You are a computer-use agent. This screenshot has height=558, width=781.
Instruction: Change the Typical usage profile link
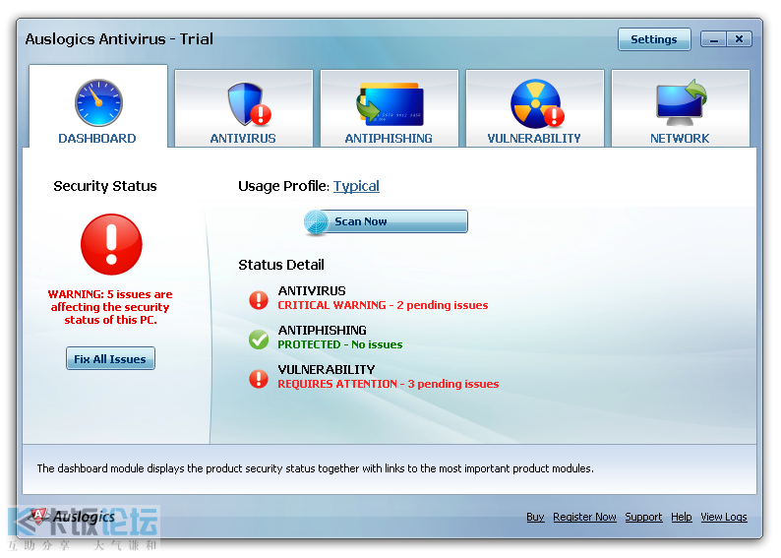[x=356, y=186]
